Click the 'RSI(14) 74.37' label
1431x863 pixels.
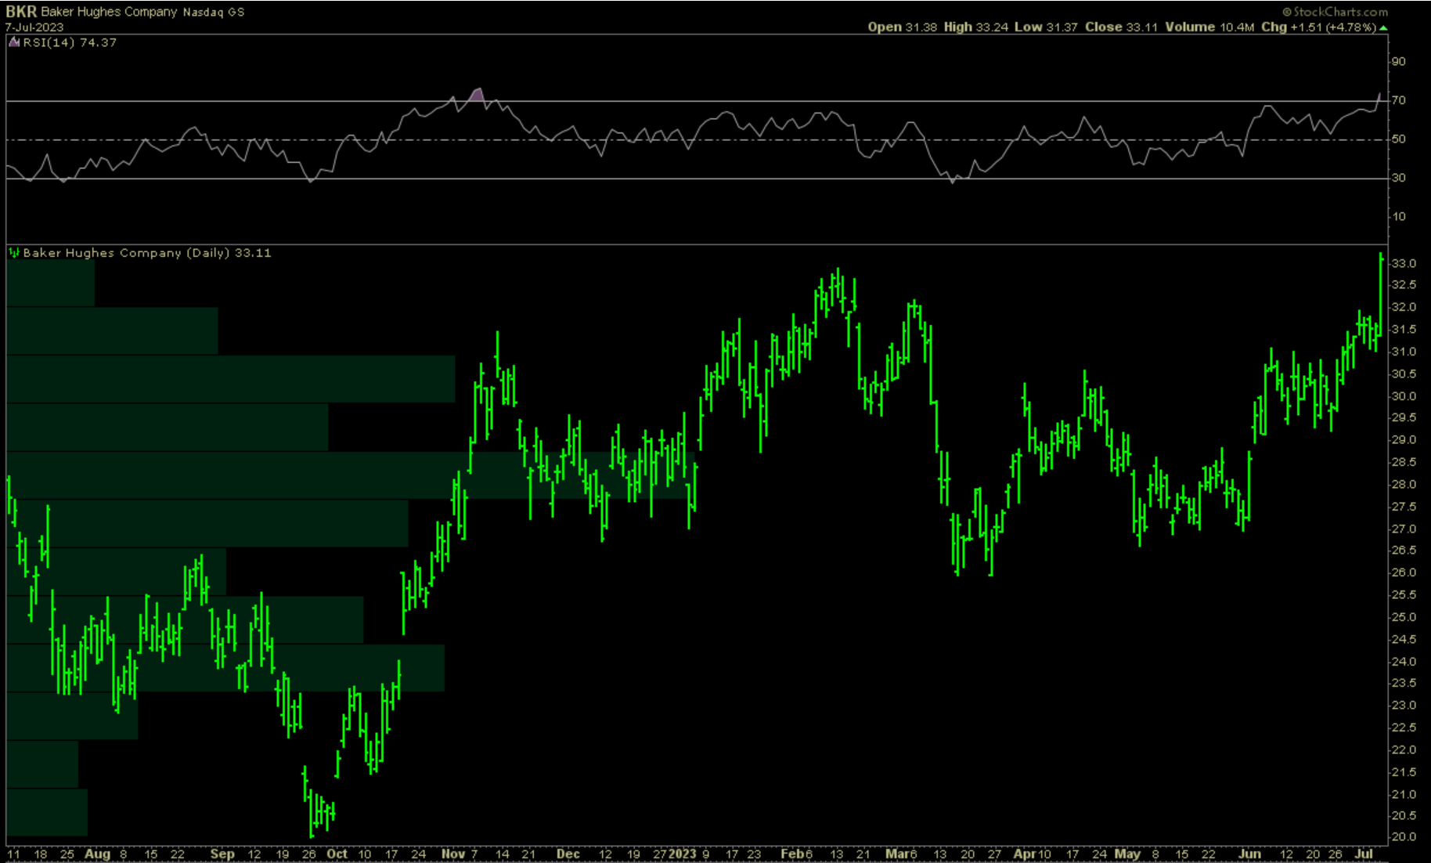click(70, 42)
